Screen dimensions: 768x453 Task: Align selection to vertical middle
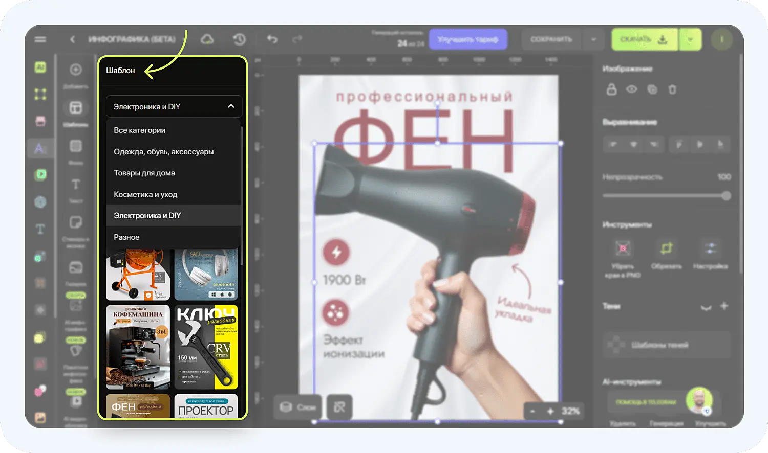pyautogui.click(x=700, y=144)
